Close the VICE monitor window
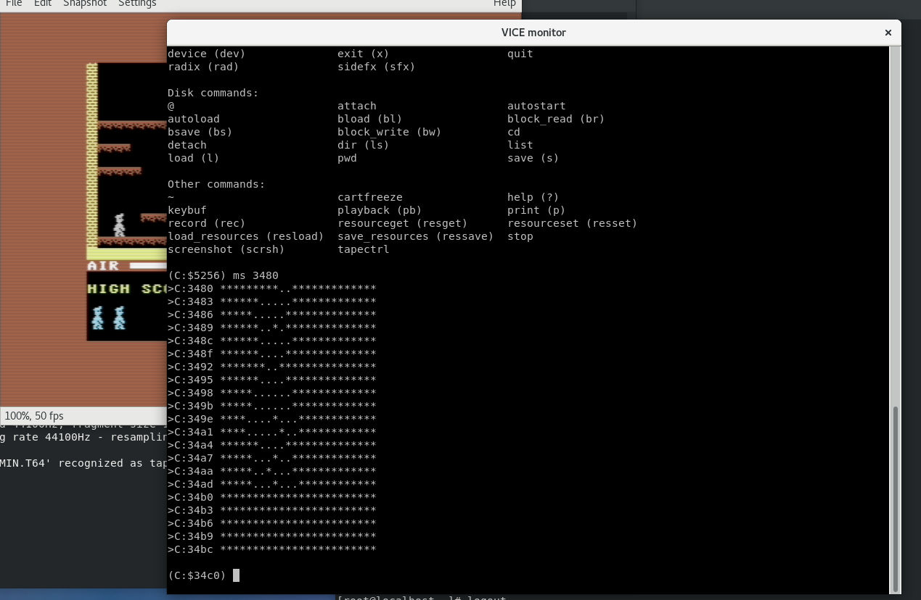 tap(888, 33)
